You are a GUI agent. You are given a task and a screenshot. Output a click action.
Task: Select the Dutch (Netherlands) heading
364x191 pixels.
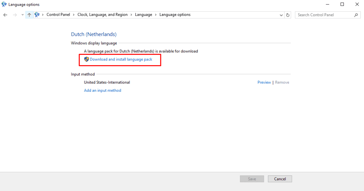pyautogui.click(x=94, y=34)
